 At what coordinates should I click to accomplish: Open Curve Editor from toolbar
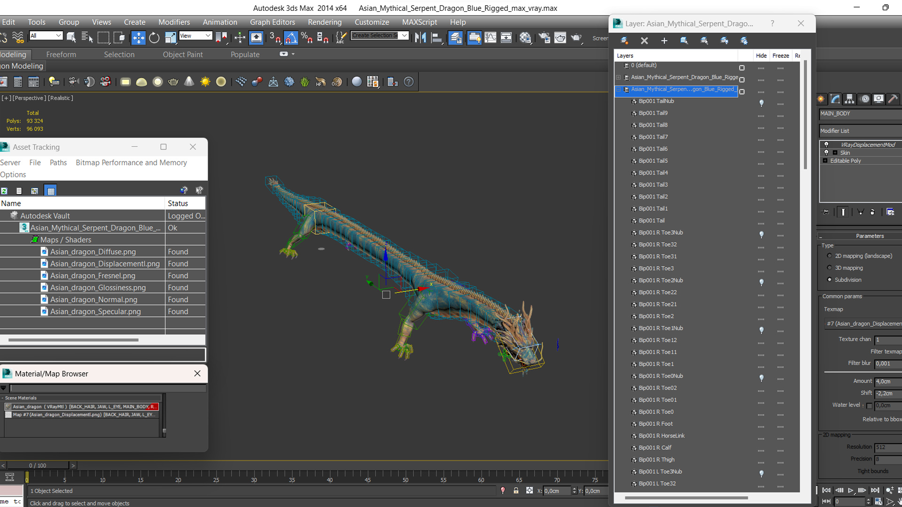490,38
